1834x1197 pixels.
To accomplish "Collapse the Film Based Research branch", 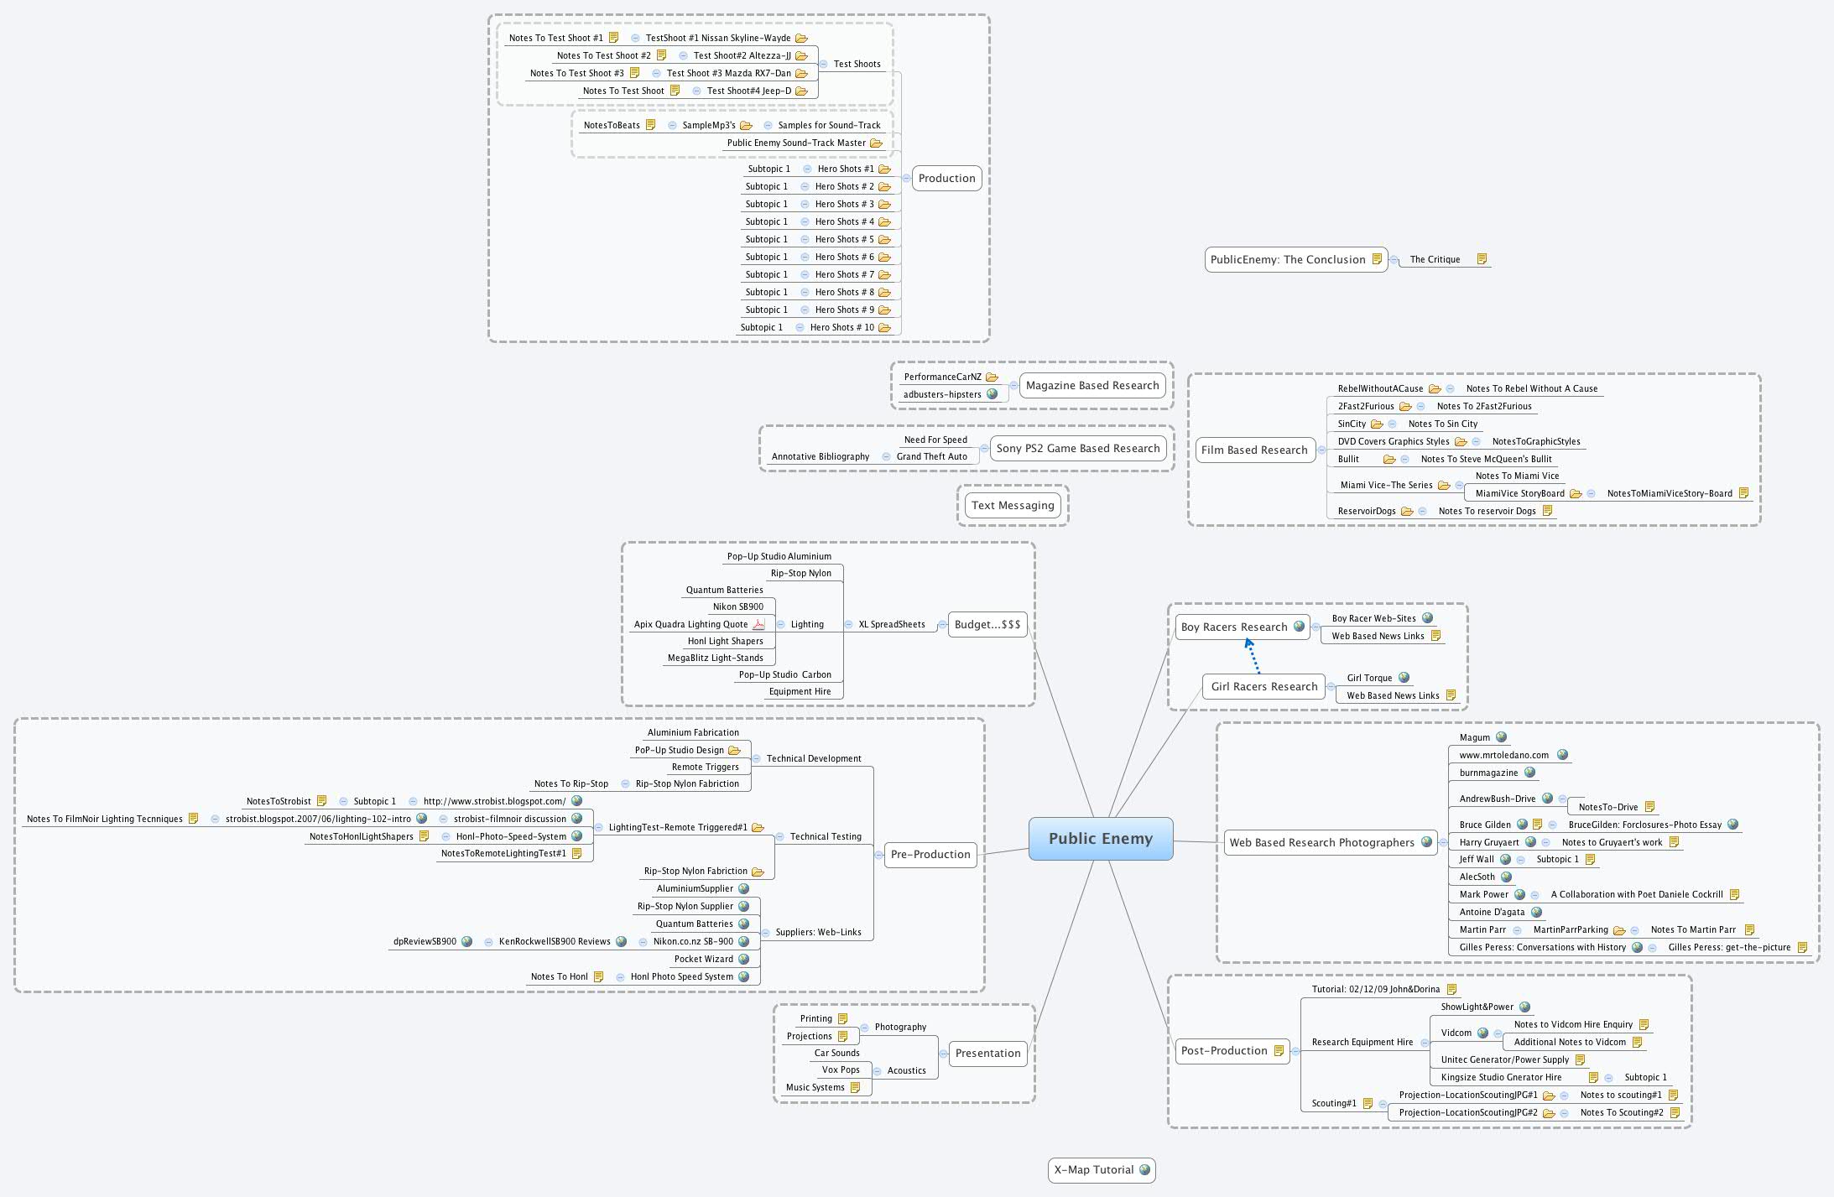I will click(x=1322, y=450).
